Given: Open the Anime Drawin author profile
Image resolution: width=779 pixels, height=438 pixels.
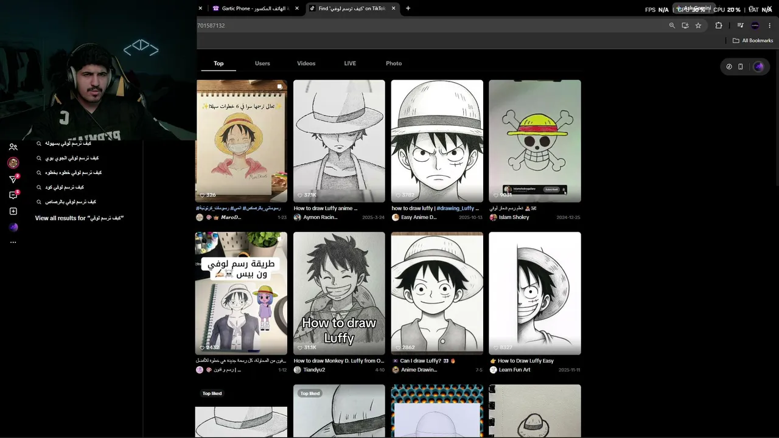Looking at the screenshot, I should (x=414, y=370).
